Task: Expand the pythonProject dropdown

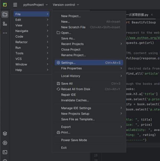Action: pyautogui.click(x=35, y=5)
